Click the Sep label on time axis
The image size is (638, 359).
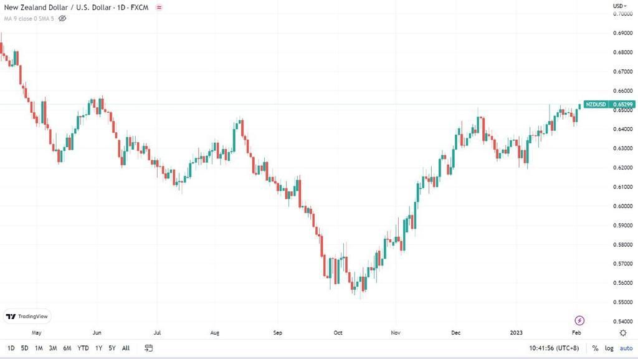point(277,333)
